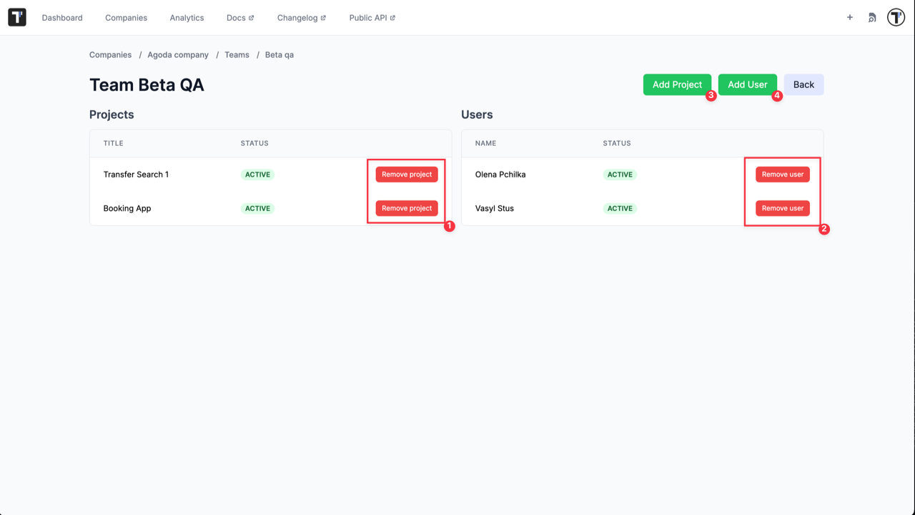Click the ACTIVE badge next to Booking App
The width and height of the screenshot is (915, 515).
[257, 208]
